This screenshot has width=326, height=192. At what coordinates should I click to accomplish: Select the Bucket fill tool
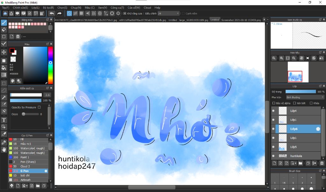4,68
